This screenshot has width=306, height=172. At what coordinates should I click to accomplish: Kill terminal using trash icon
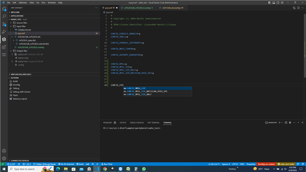click(290, 123)
